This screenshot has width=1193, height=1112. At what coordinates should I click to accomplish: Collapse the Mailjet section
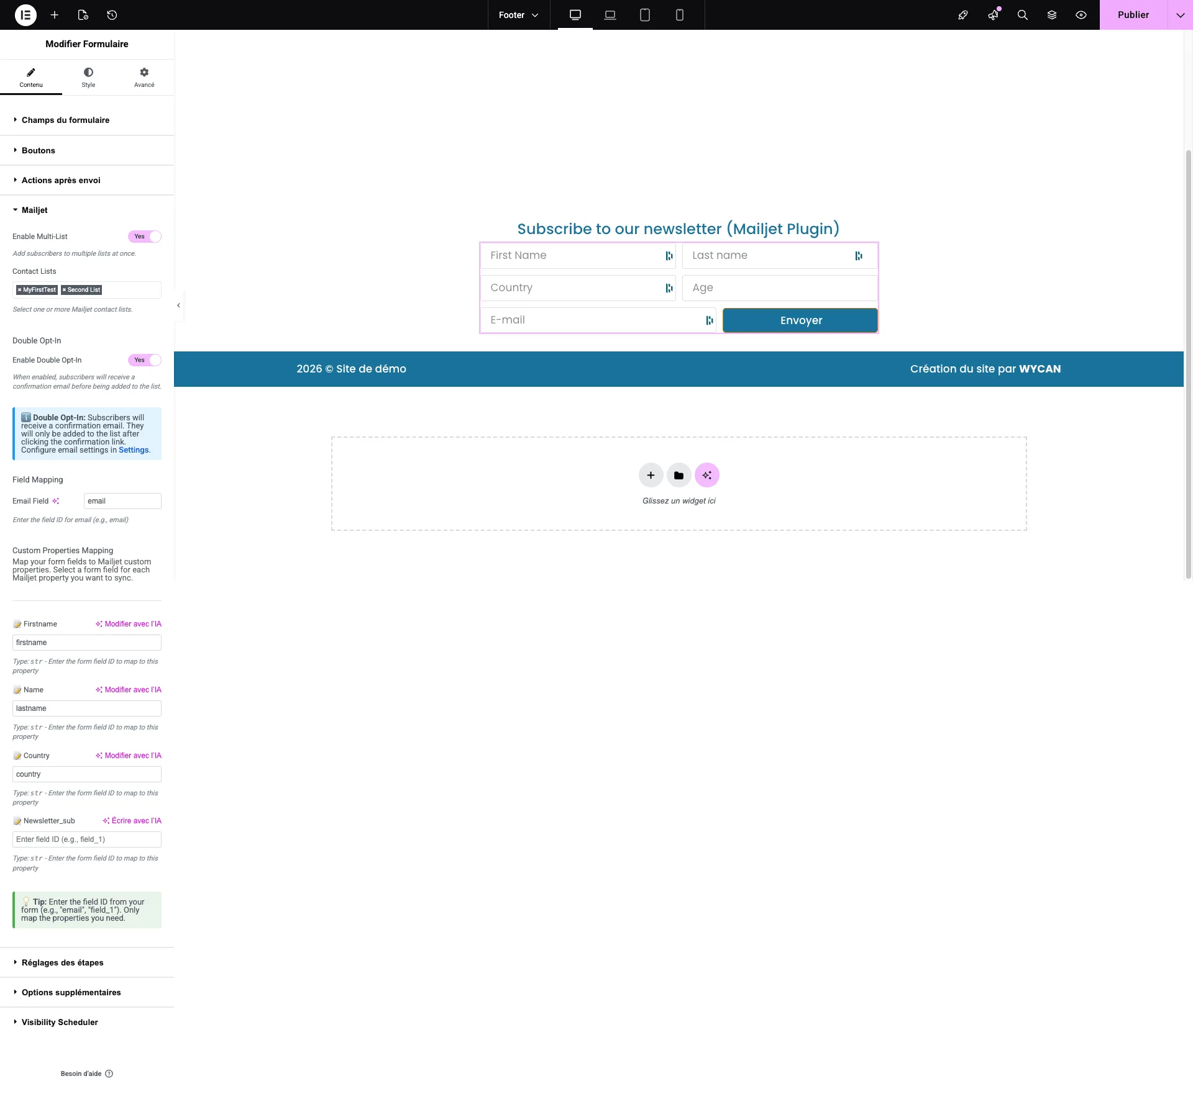point(87,210)
